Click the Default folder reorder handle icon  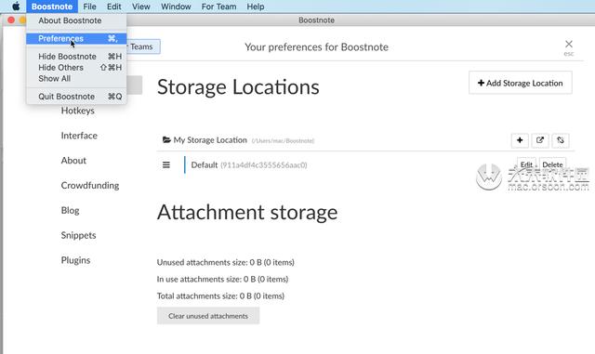(x=166, y=164)
